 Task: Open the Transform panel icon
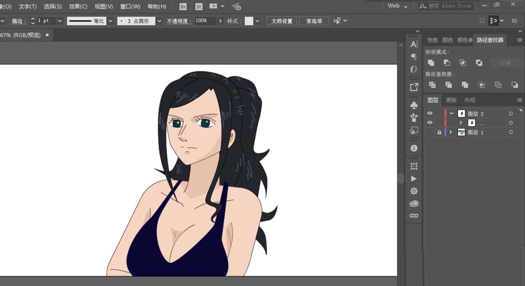[x=414, y=166]
